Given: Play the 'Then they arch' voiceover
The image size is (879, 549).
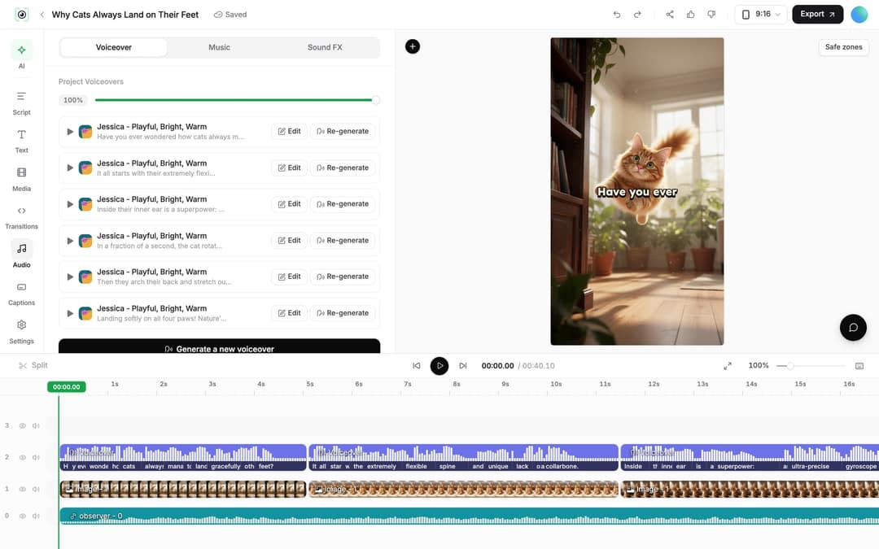Looking at the screenshot, I should 70,277.
